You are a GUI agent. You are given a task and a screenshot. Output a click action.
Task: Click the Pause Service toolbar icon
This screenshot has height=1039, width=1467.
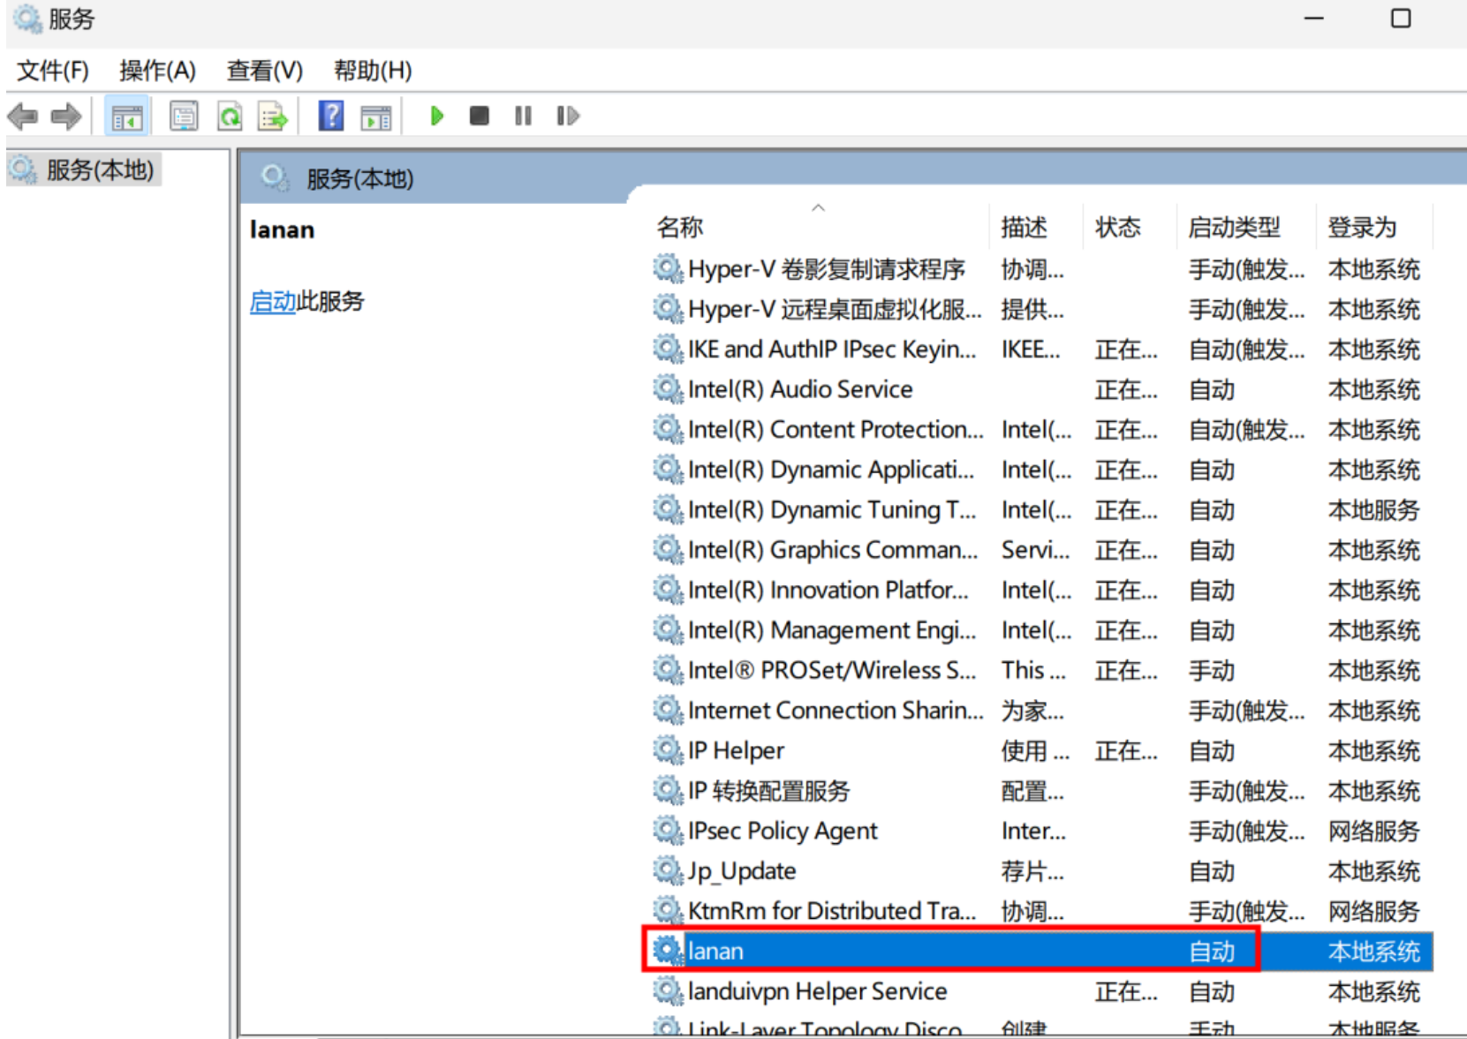pos(523,117)
